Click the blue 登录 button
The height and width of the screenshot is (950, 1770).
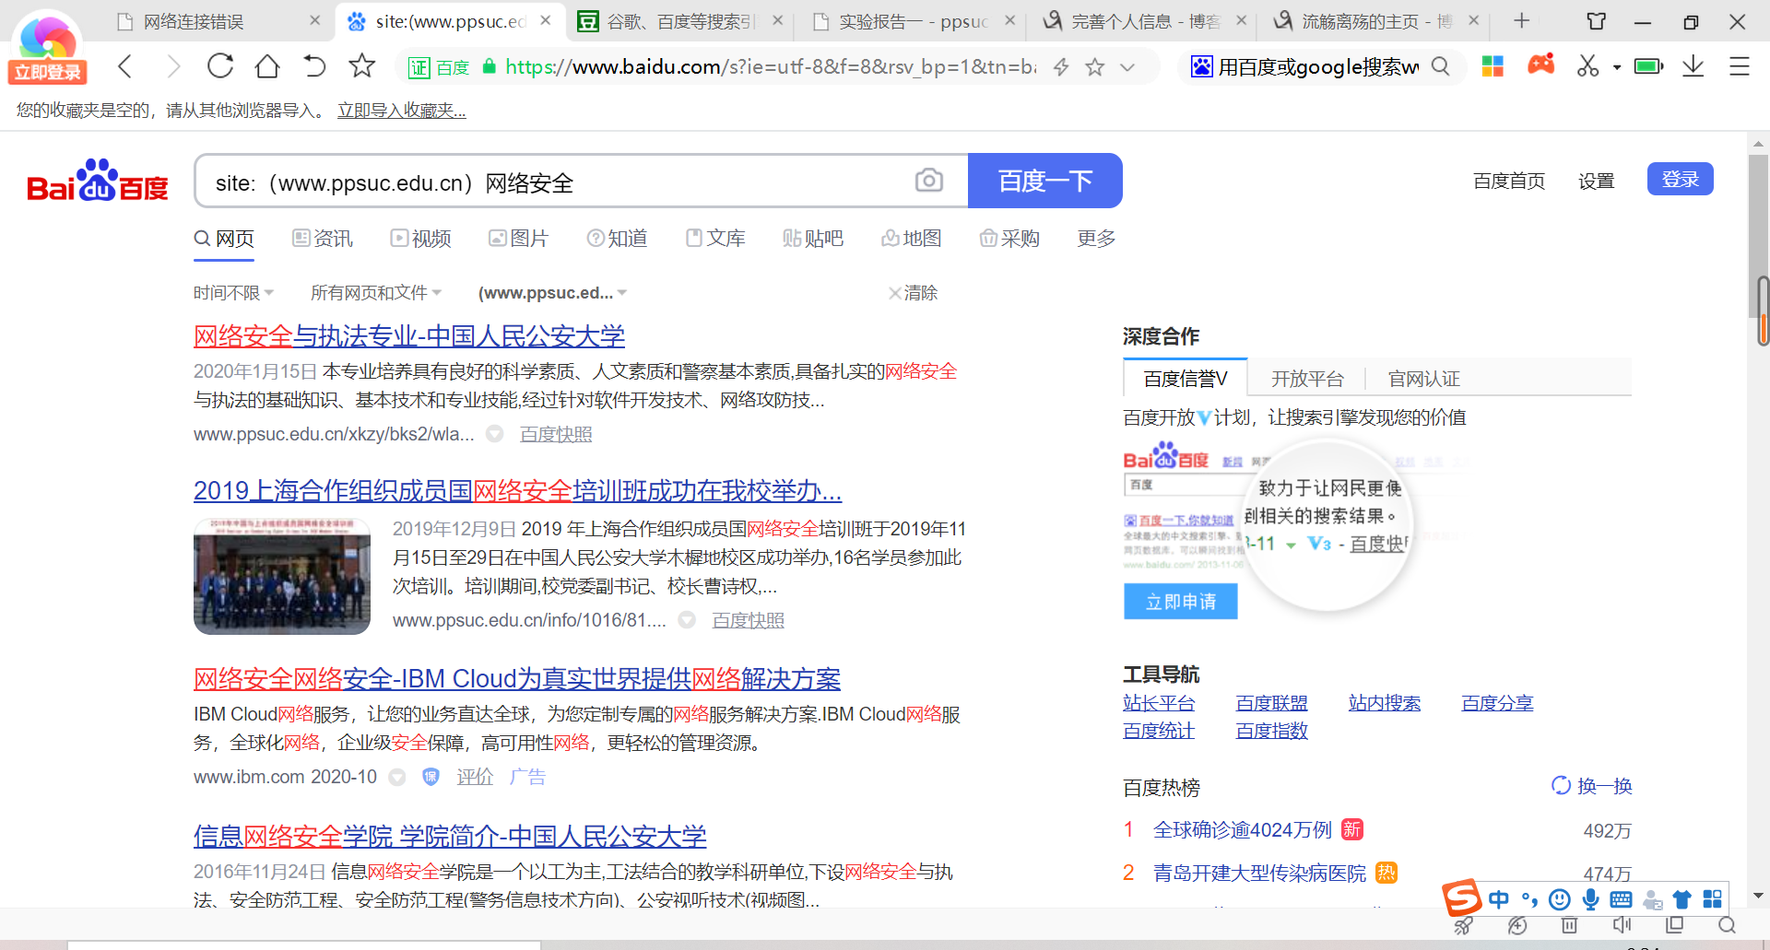(1680, 179)
